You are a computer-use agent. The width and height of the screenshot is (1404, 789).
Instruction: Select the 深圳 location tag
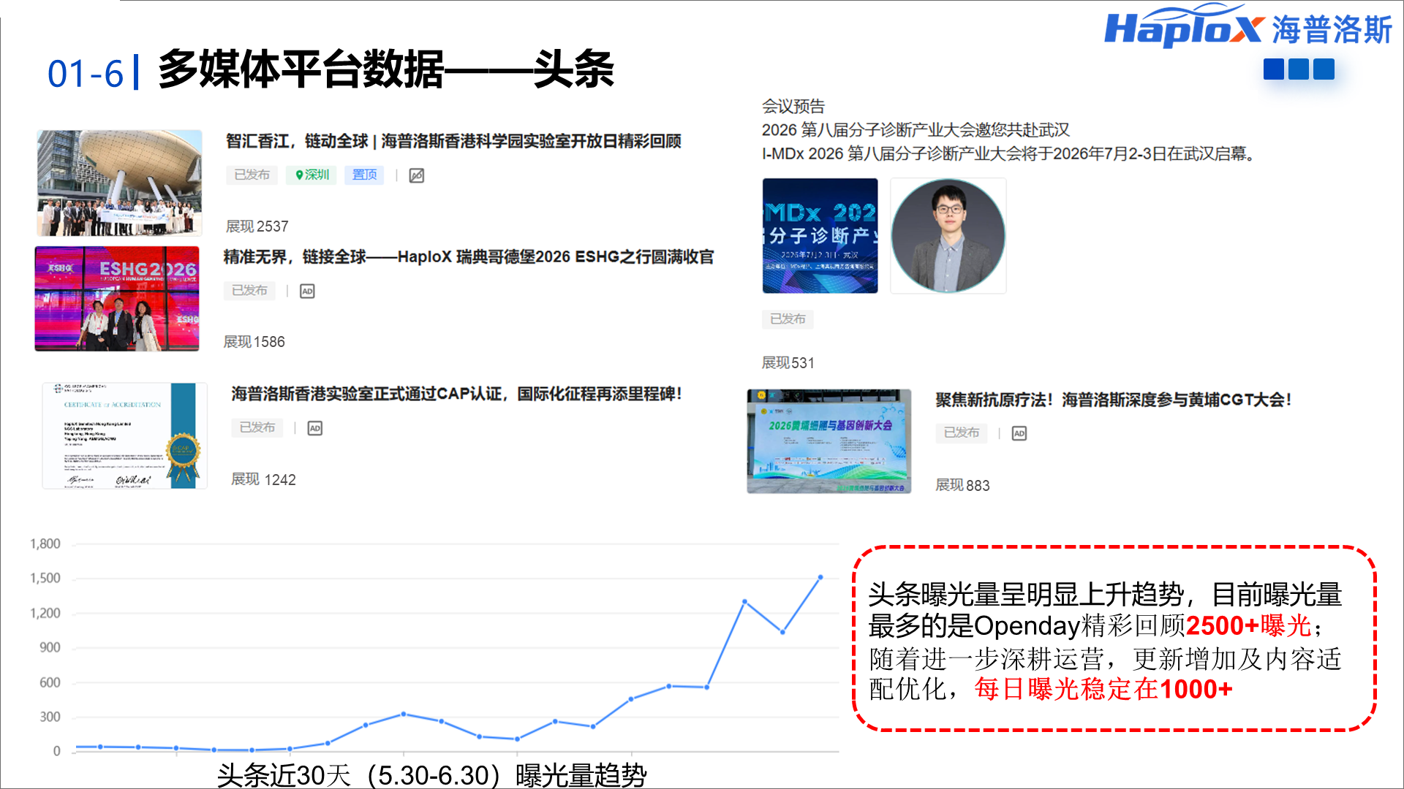coord(312,175)
